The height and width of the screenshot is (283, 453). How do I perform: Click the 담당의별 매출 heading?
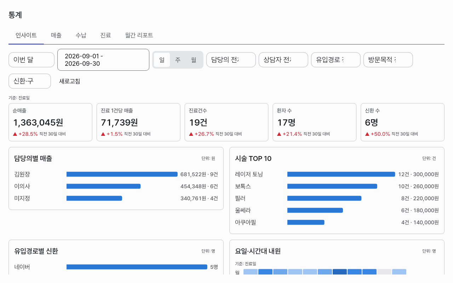point(33,158)
